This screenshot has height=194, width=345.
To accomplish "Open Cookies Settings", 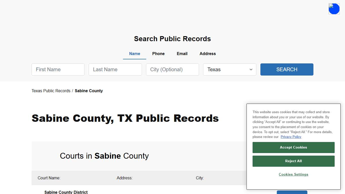I will pyautogui.click(x=293, y=174).
